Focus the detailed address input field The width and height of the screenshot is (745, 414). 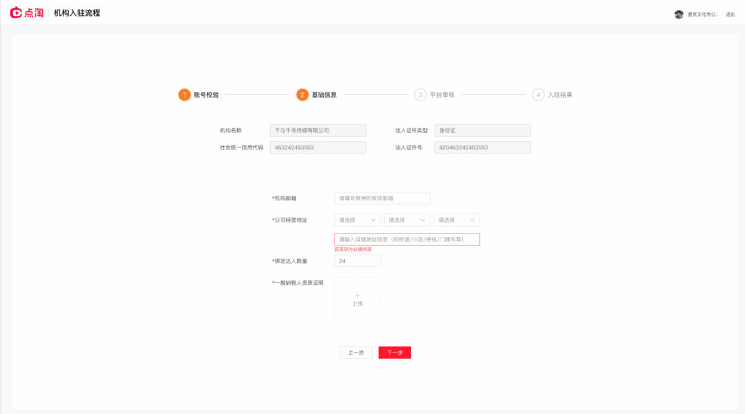coord(407,239)
